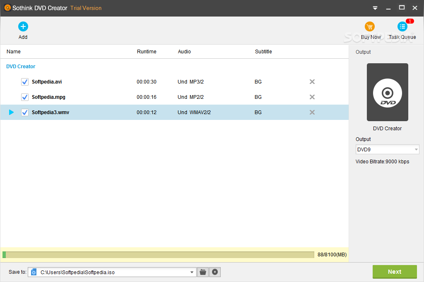
Task: Click runtime 00:00:16
Action: tap(147, 97)
